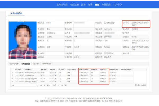This screenshot has width=159, height=106.
Task: Click the page number input field
Action: point(50,85)
